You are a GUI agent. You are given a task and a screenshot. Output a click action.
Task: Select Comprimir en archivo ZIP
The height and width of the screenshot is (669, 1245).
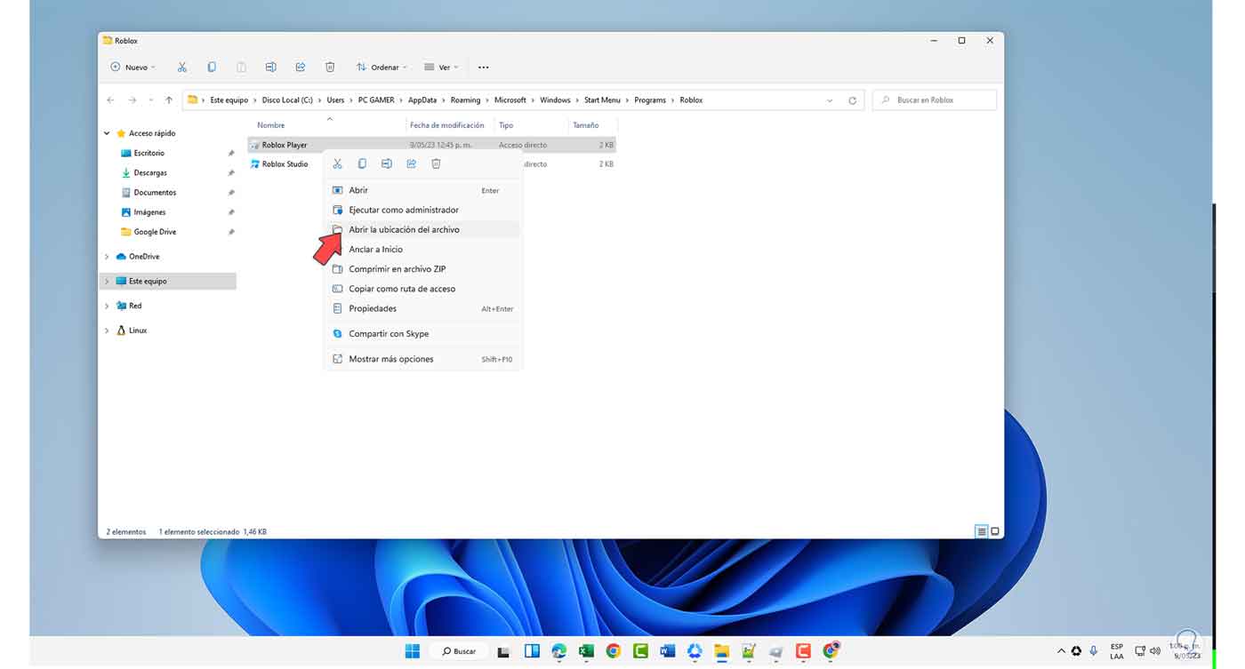point(423,269)
